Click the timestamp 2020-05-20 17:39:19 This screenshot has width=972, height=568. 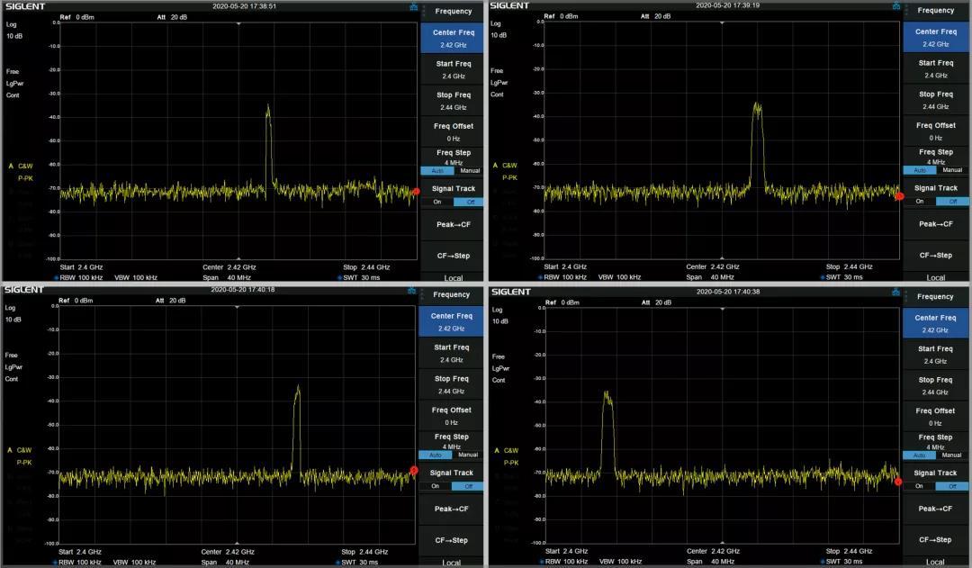[x=727, y=5]
